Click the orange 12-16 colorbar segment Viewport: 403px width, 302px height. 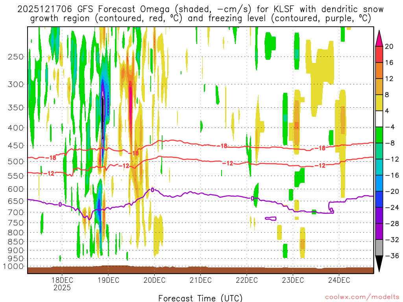[x=379, y=71]
